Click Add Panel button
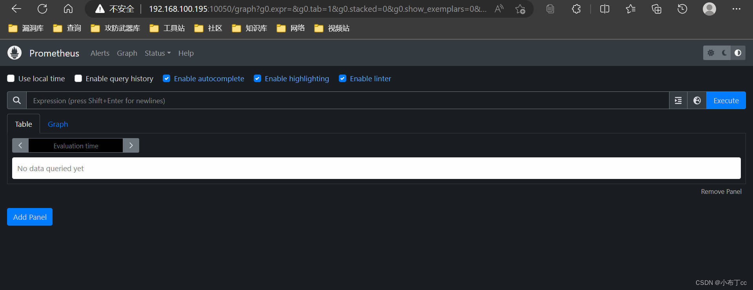The image size is (753, 290). pyautogui.click(x=30, y=217)
